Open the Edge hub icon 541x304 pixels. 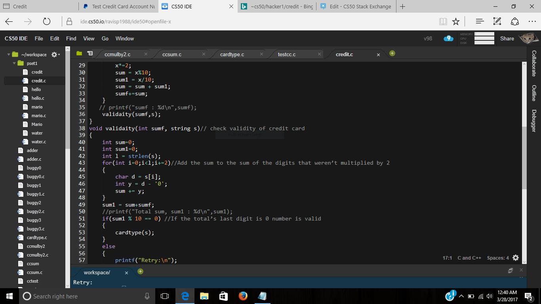pyautogui.click(x=480, y=21)
